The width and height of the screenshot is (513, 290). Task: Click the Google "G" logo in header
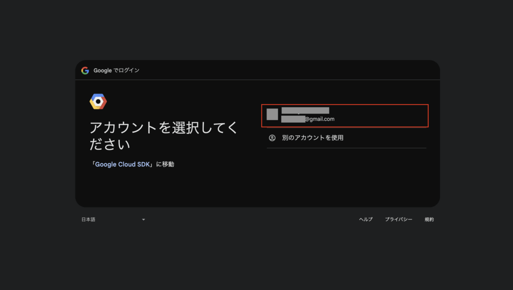pos(85,71)
